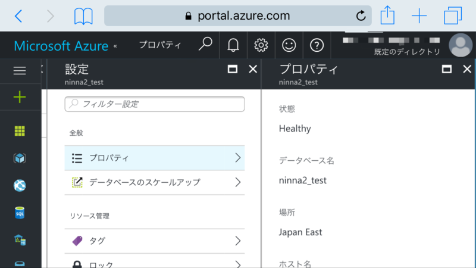Open a new Safari tab
Screen dimensions: 476x268
(x=419, y=16)
